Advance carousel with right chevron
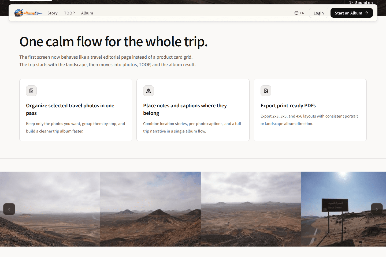 377,209
